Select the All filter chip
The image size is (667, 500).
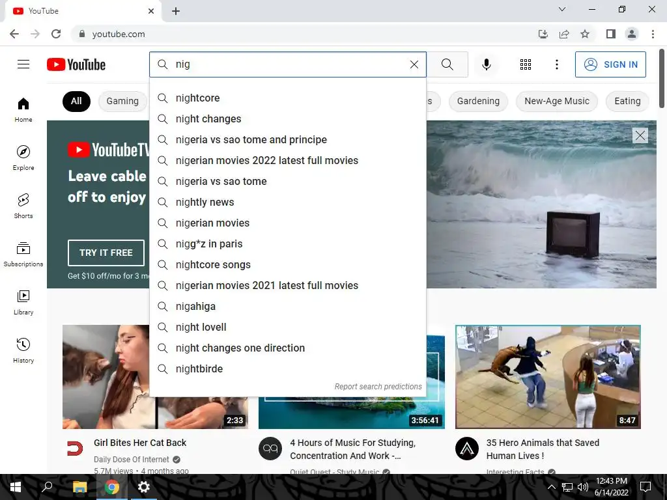coord(76,101)
